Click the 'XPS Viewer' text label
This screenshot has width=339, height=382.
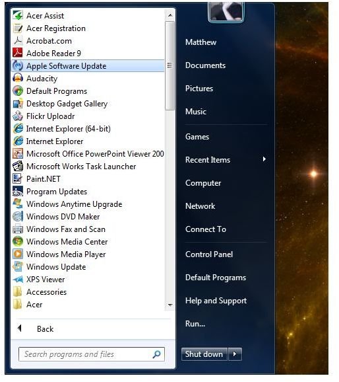tap(46, 280)
